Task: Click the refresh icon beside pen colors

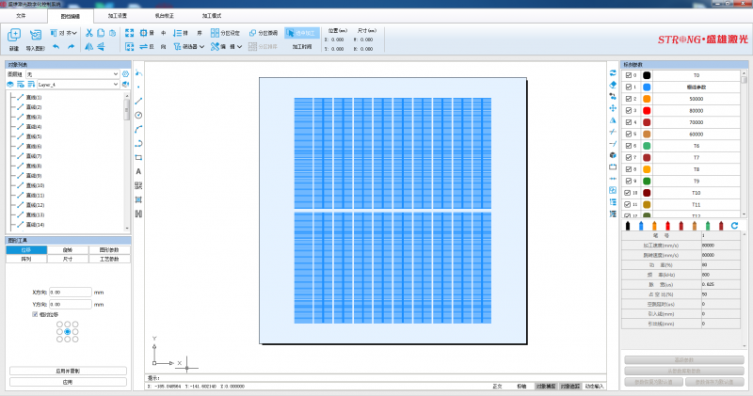Action: 734,226
